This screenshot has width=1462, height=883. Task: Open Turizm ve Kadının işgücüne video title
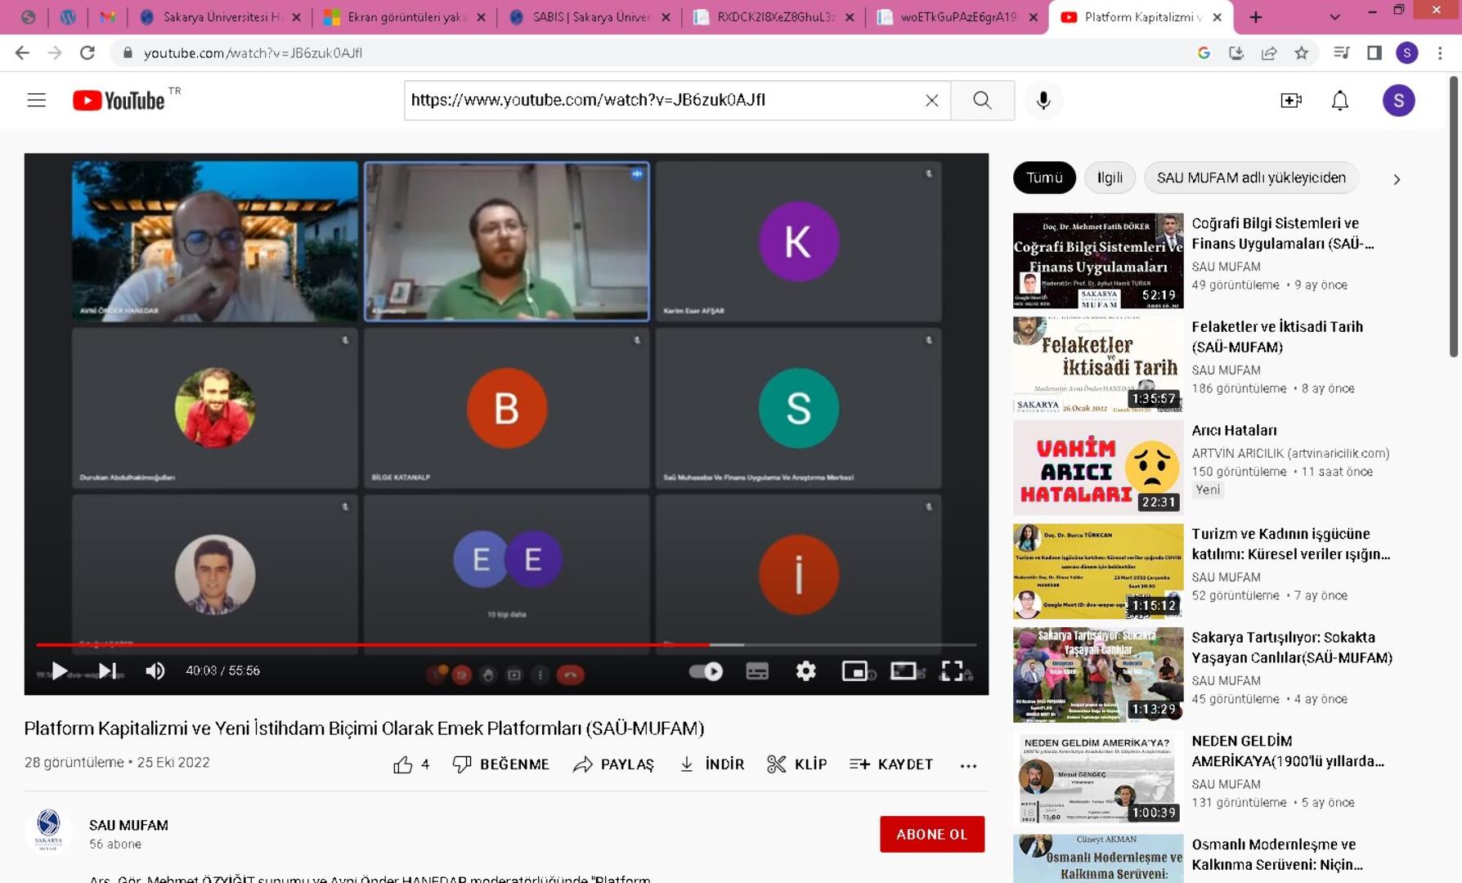[1290, 544]
